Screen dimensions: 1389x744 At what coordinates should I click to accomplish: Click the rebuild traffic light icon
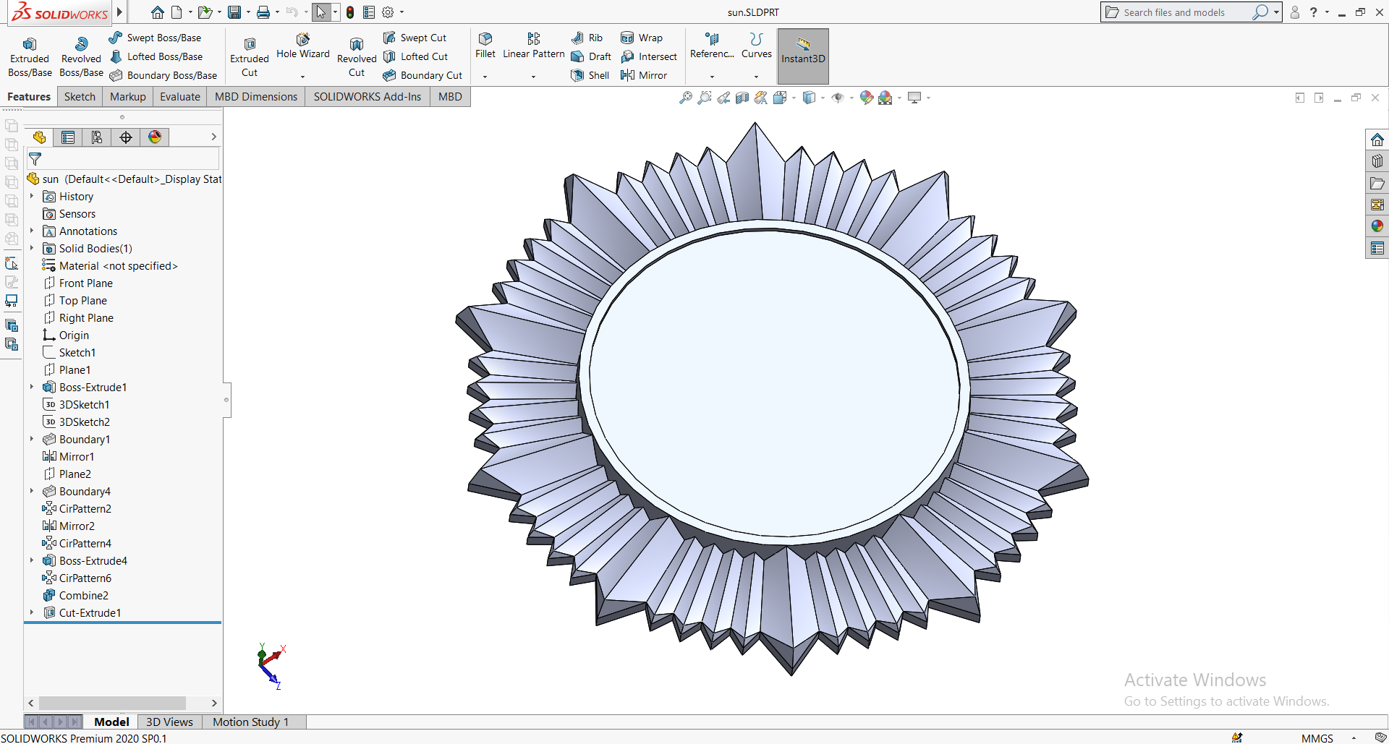click(x=350, y=12)
